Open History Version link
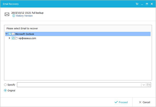 click(24, 16)
